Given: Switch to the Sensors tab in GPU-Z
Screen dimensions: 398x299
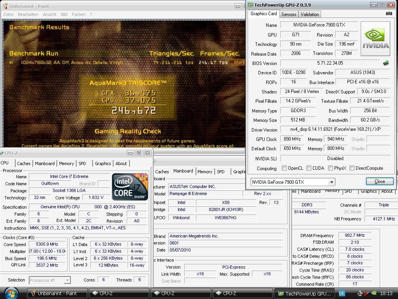Looking at the screenshot, I should tap(289, 14).
